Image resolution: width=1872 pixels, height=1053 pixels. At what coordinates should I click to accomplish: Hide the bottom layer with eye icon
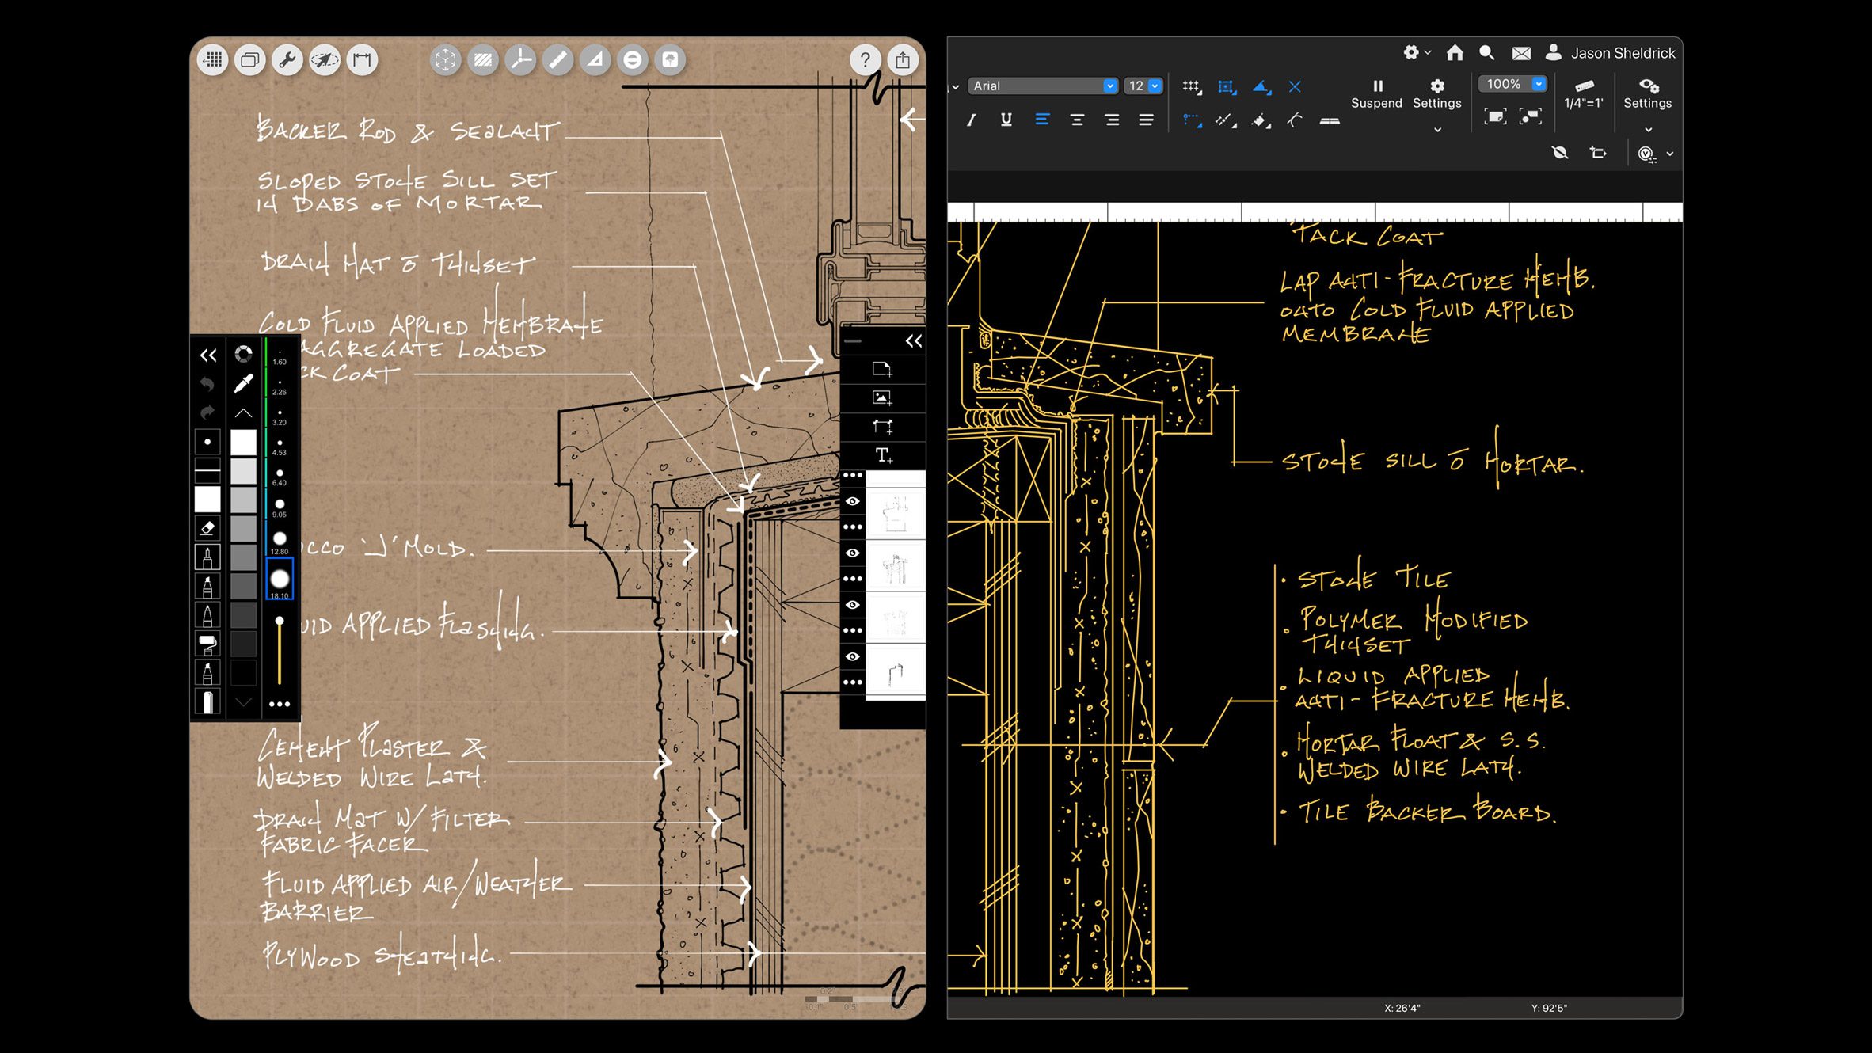point(853,656)
